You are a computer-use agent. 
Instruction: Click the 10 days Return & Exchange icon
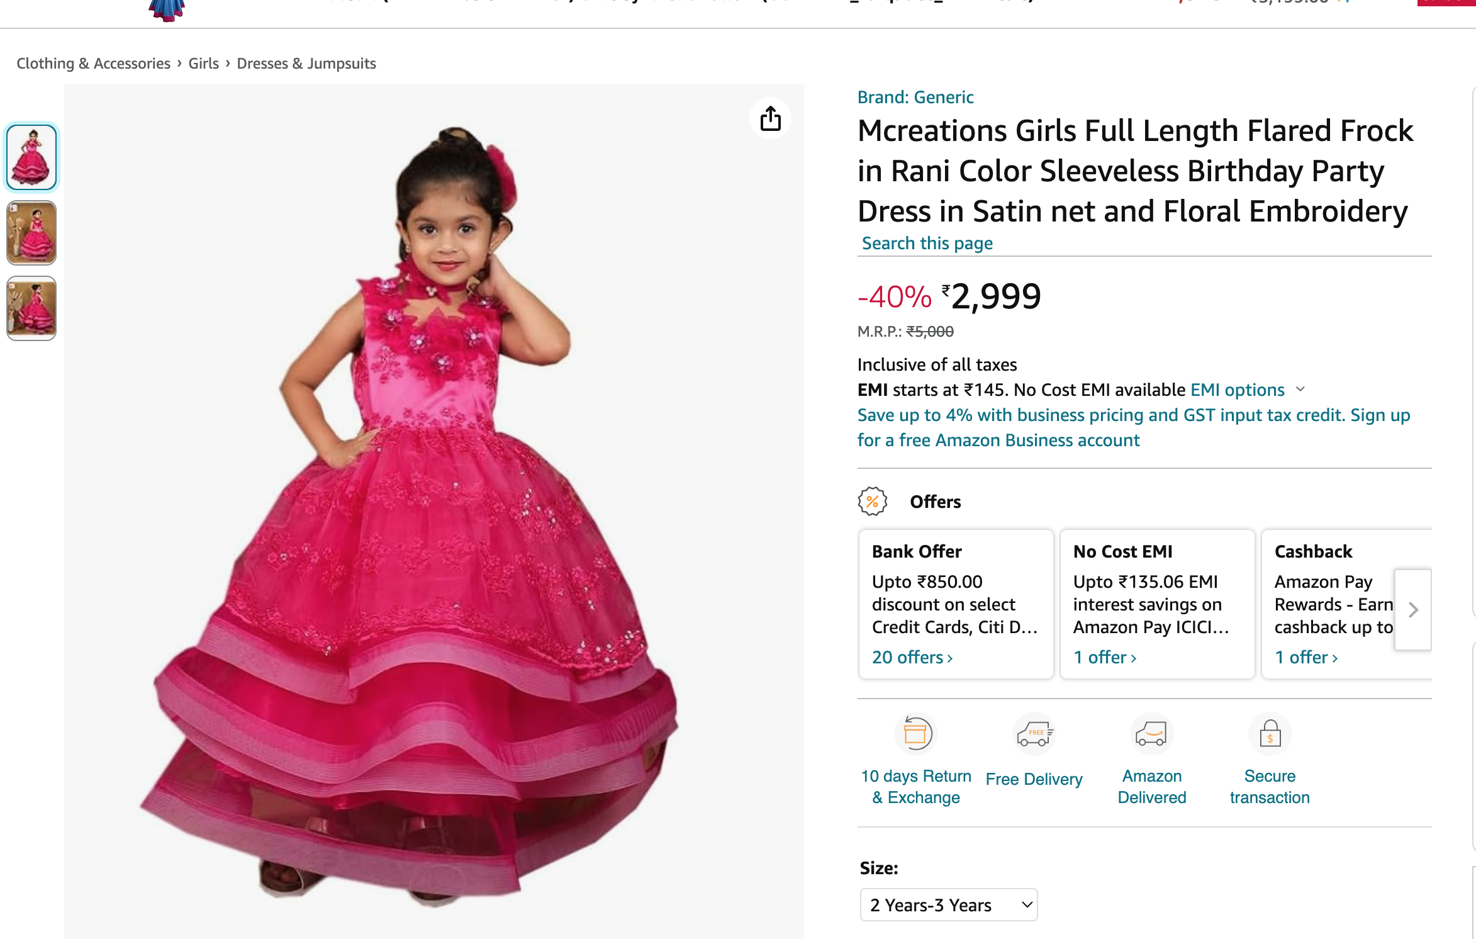916,733
